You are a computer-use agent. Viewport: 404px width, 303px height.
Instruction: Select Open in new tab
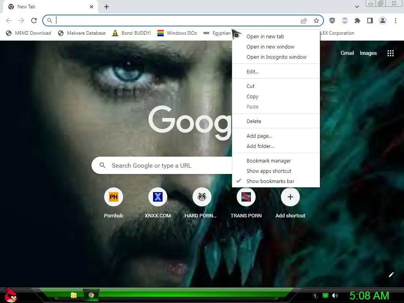(276, 37)
